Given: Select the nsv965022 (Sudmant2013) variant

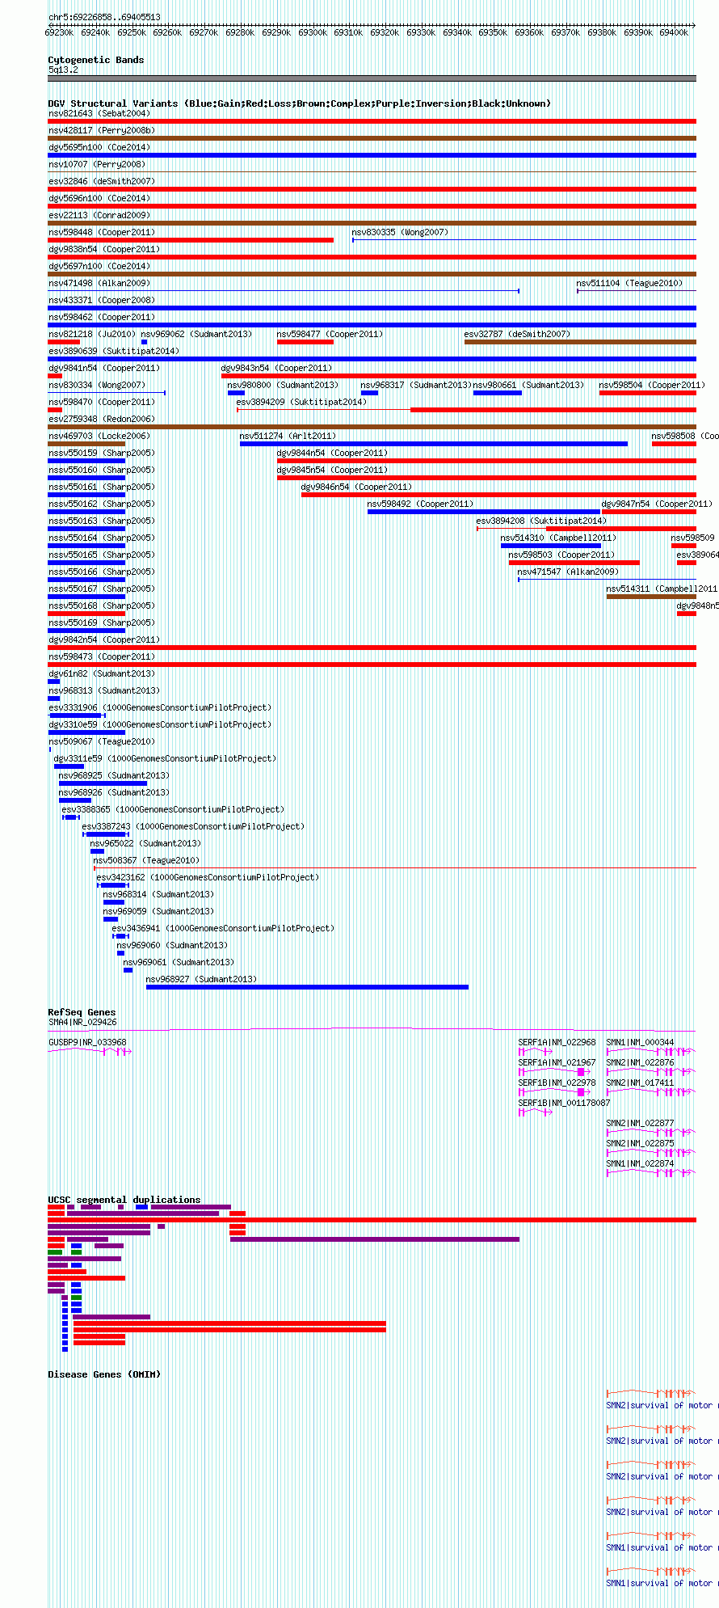Looking at the screenshot, I should coord(97,851).
